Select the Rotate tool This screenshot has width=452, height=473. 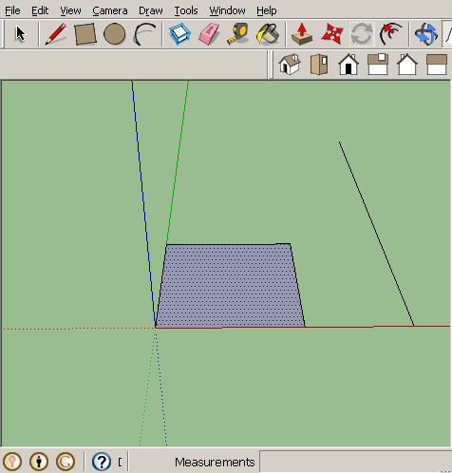362,34
